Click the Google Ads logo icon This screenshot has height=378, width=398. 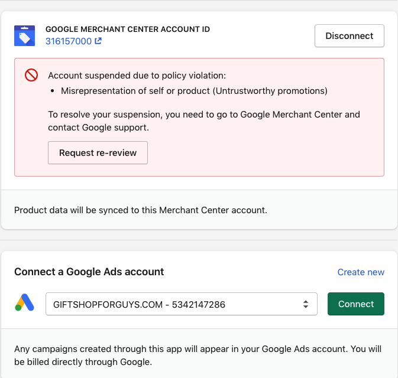25,304
